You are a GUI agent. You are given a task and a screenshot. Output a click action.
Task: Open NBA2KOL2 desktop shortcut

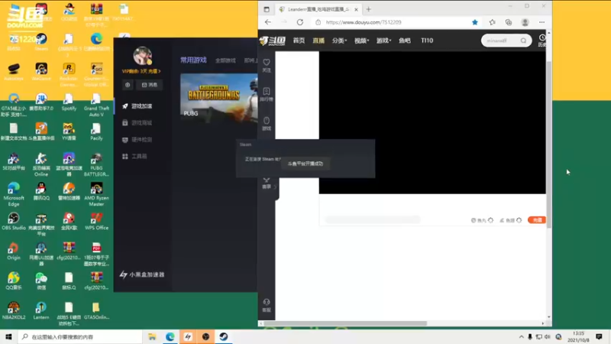[14, 310]
